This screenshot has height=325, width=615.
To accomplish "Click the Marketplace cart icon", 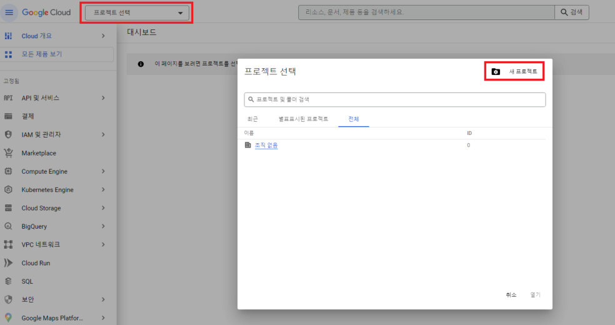I will pyautogui.click(x=8, y=153).
